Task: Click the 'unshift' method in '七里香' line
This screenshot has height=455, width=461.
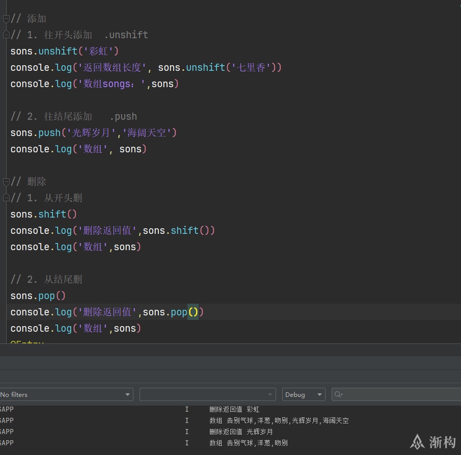Action: pyautogui.click(x=205, y=68)
